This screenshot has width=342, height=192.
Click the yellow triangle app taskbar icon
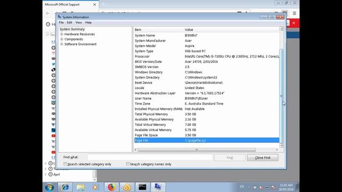pos(127,187)
